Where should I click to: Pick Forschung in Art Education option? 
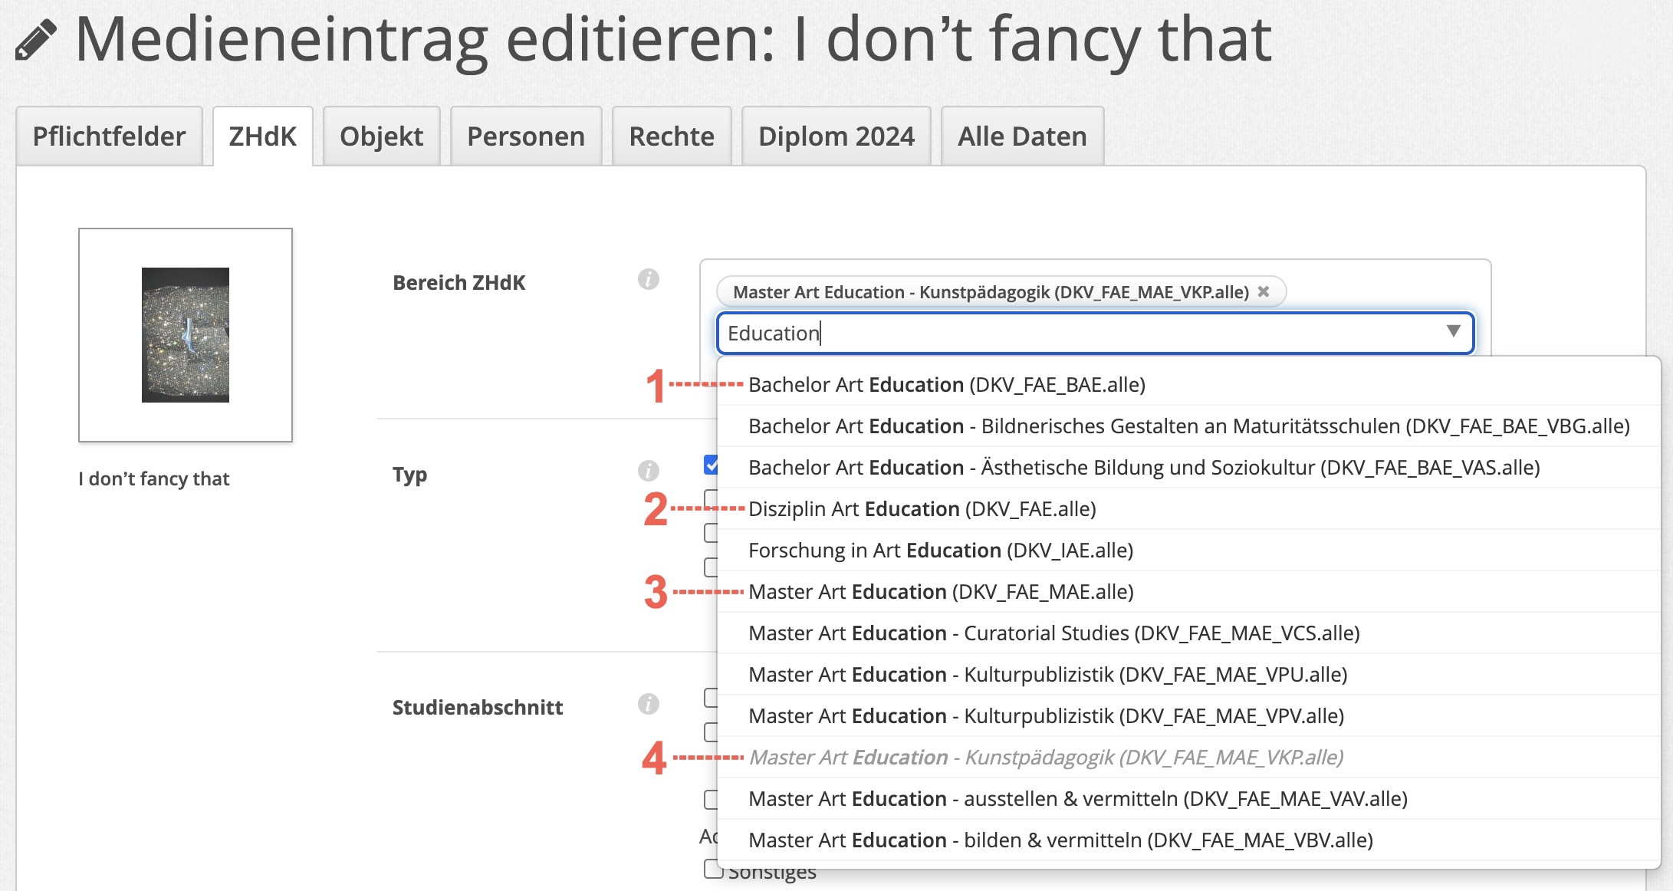[940, 551]
